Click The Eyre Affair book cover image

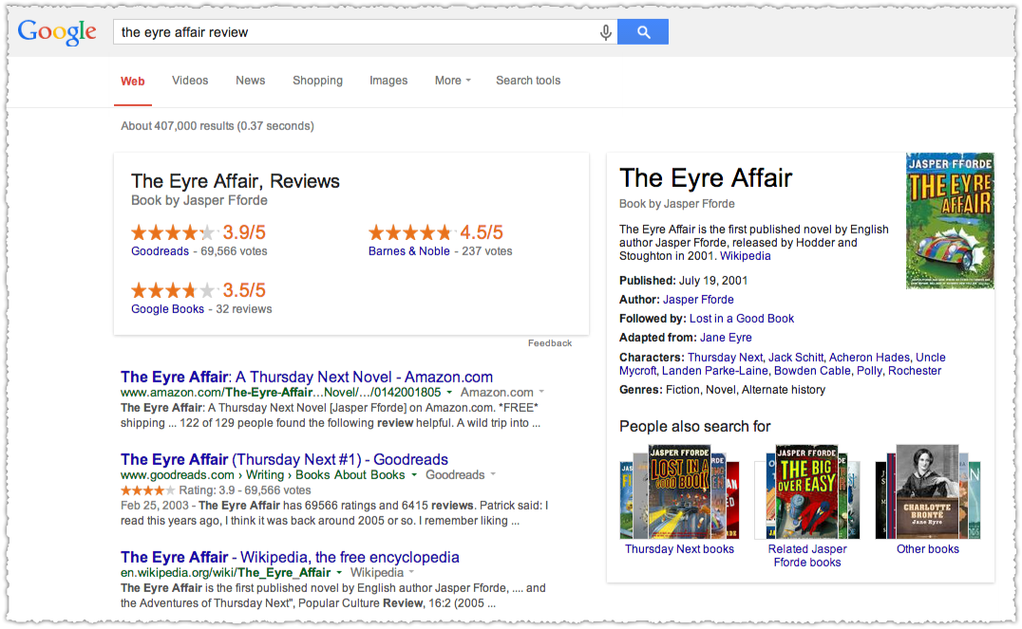tap(950, 221)
